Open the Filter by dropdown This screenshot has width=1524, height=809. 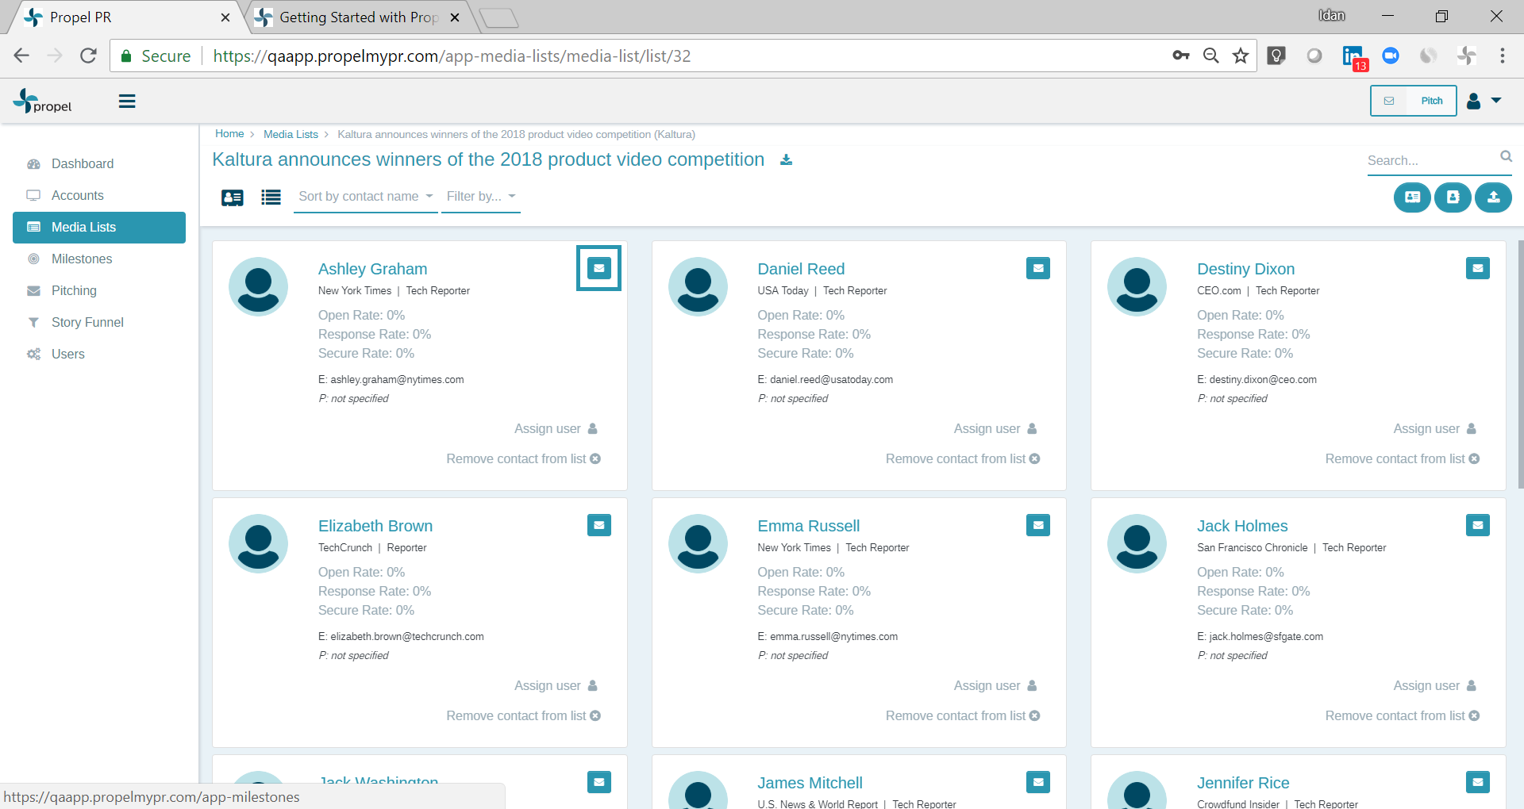(481, 197)
